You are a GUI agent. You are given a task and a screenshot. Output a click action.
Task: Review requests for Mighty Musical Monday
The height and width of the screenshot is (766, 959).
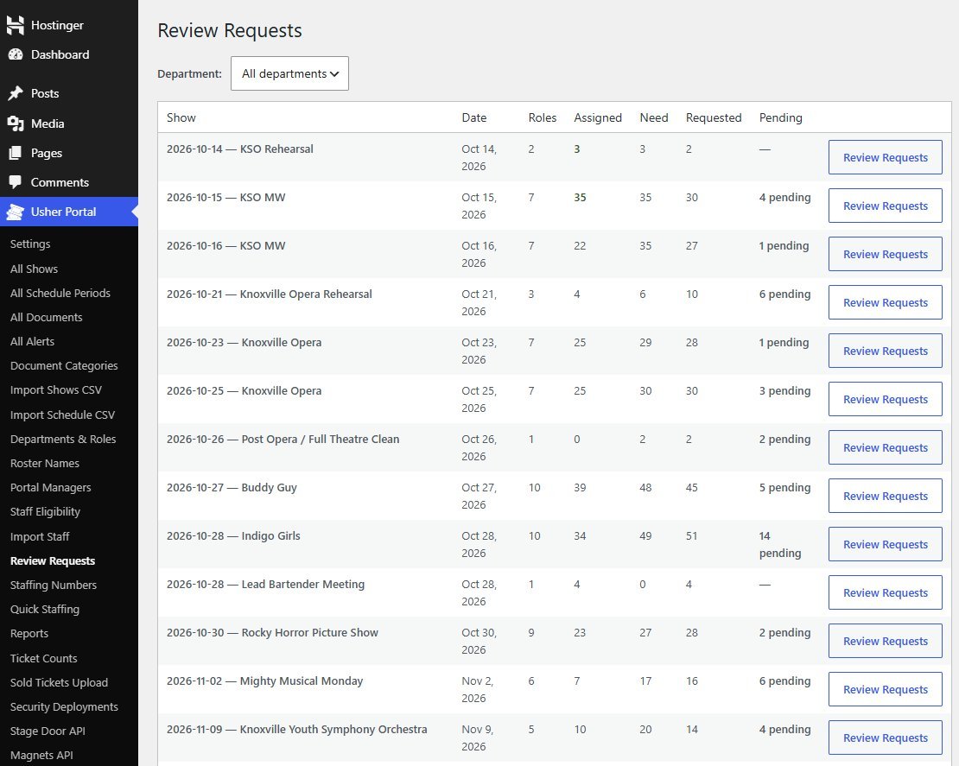click(x=885, y=688)
